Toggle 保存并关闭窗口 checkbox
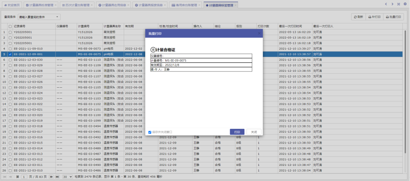Viewport: 410px width, 181px height. tap(150, 132)
